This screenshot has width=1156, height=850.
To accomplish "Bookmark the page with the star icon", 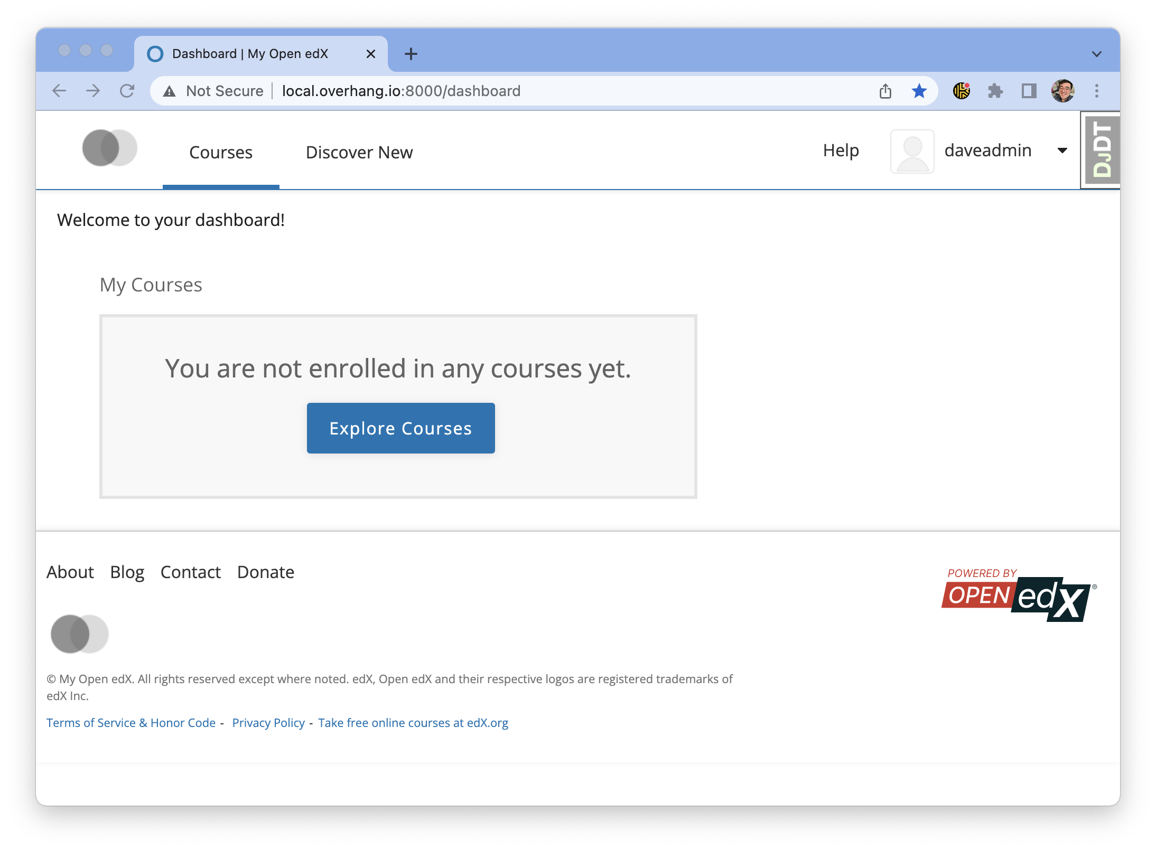I will tap(919, 91).
